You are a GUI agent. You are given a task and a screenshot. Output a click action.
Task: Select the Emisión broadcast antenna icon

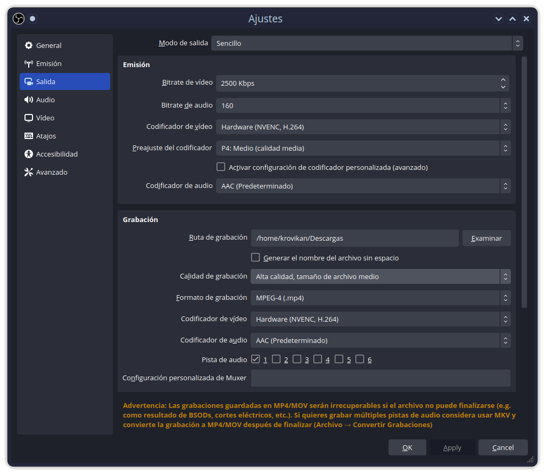pyautogui.click(x=28, y=63)
